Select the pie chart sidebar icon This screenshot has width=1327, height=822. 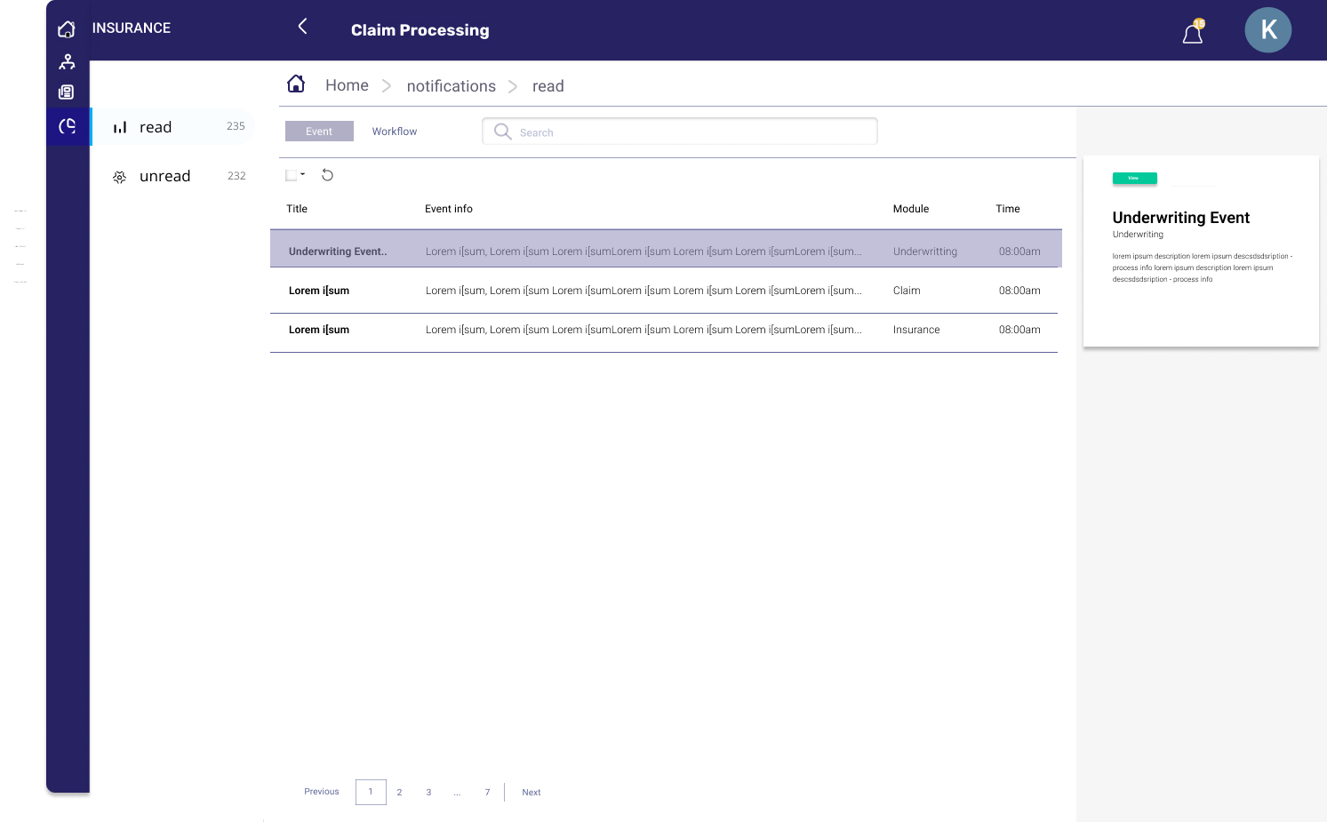(x=68, y=126)
